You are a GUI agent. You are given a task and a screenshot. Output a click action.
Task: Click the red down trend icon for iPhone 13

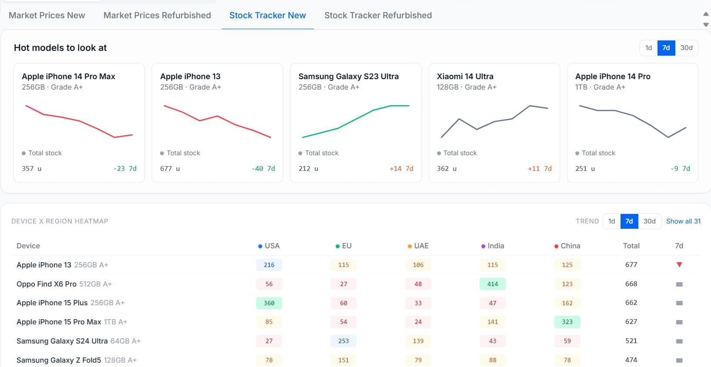tap(679, 265)
